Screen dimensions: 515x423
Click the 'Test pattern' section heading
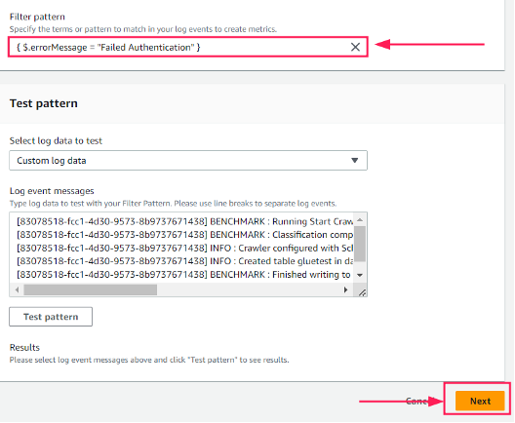(44, 103)
